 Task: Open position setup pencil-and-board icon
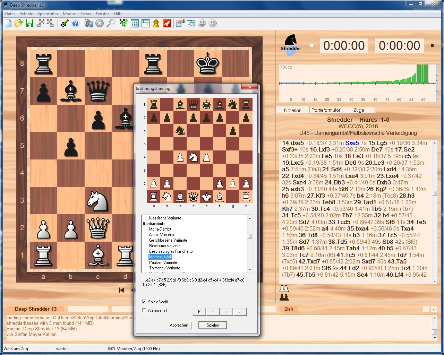pyautogui.click(x=65, y=23)
